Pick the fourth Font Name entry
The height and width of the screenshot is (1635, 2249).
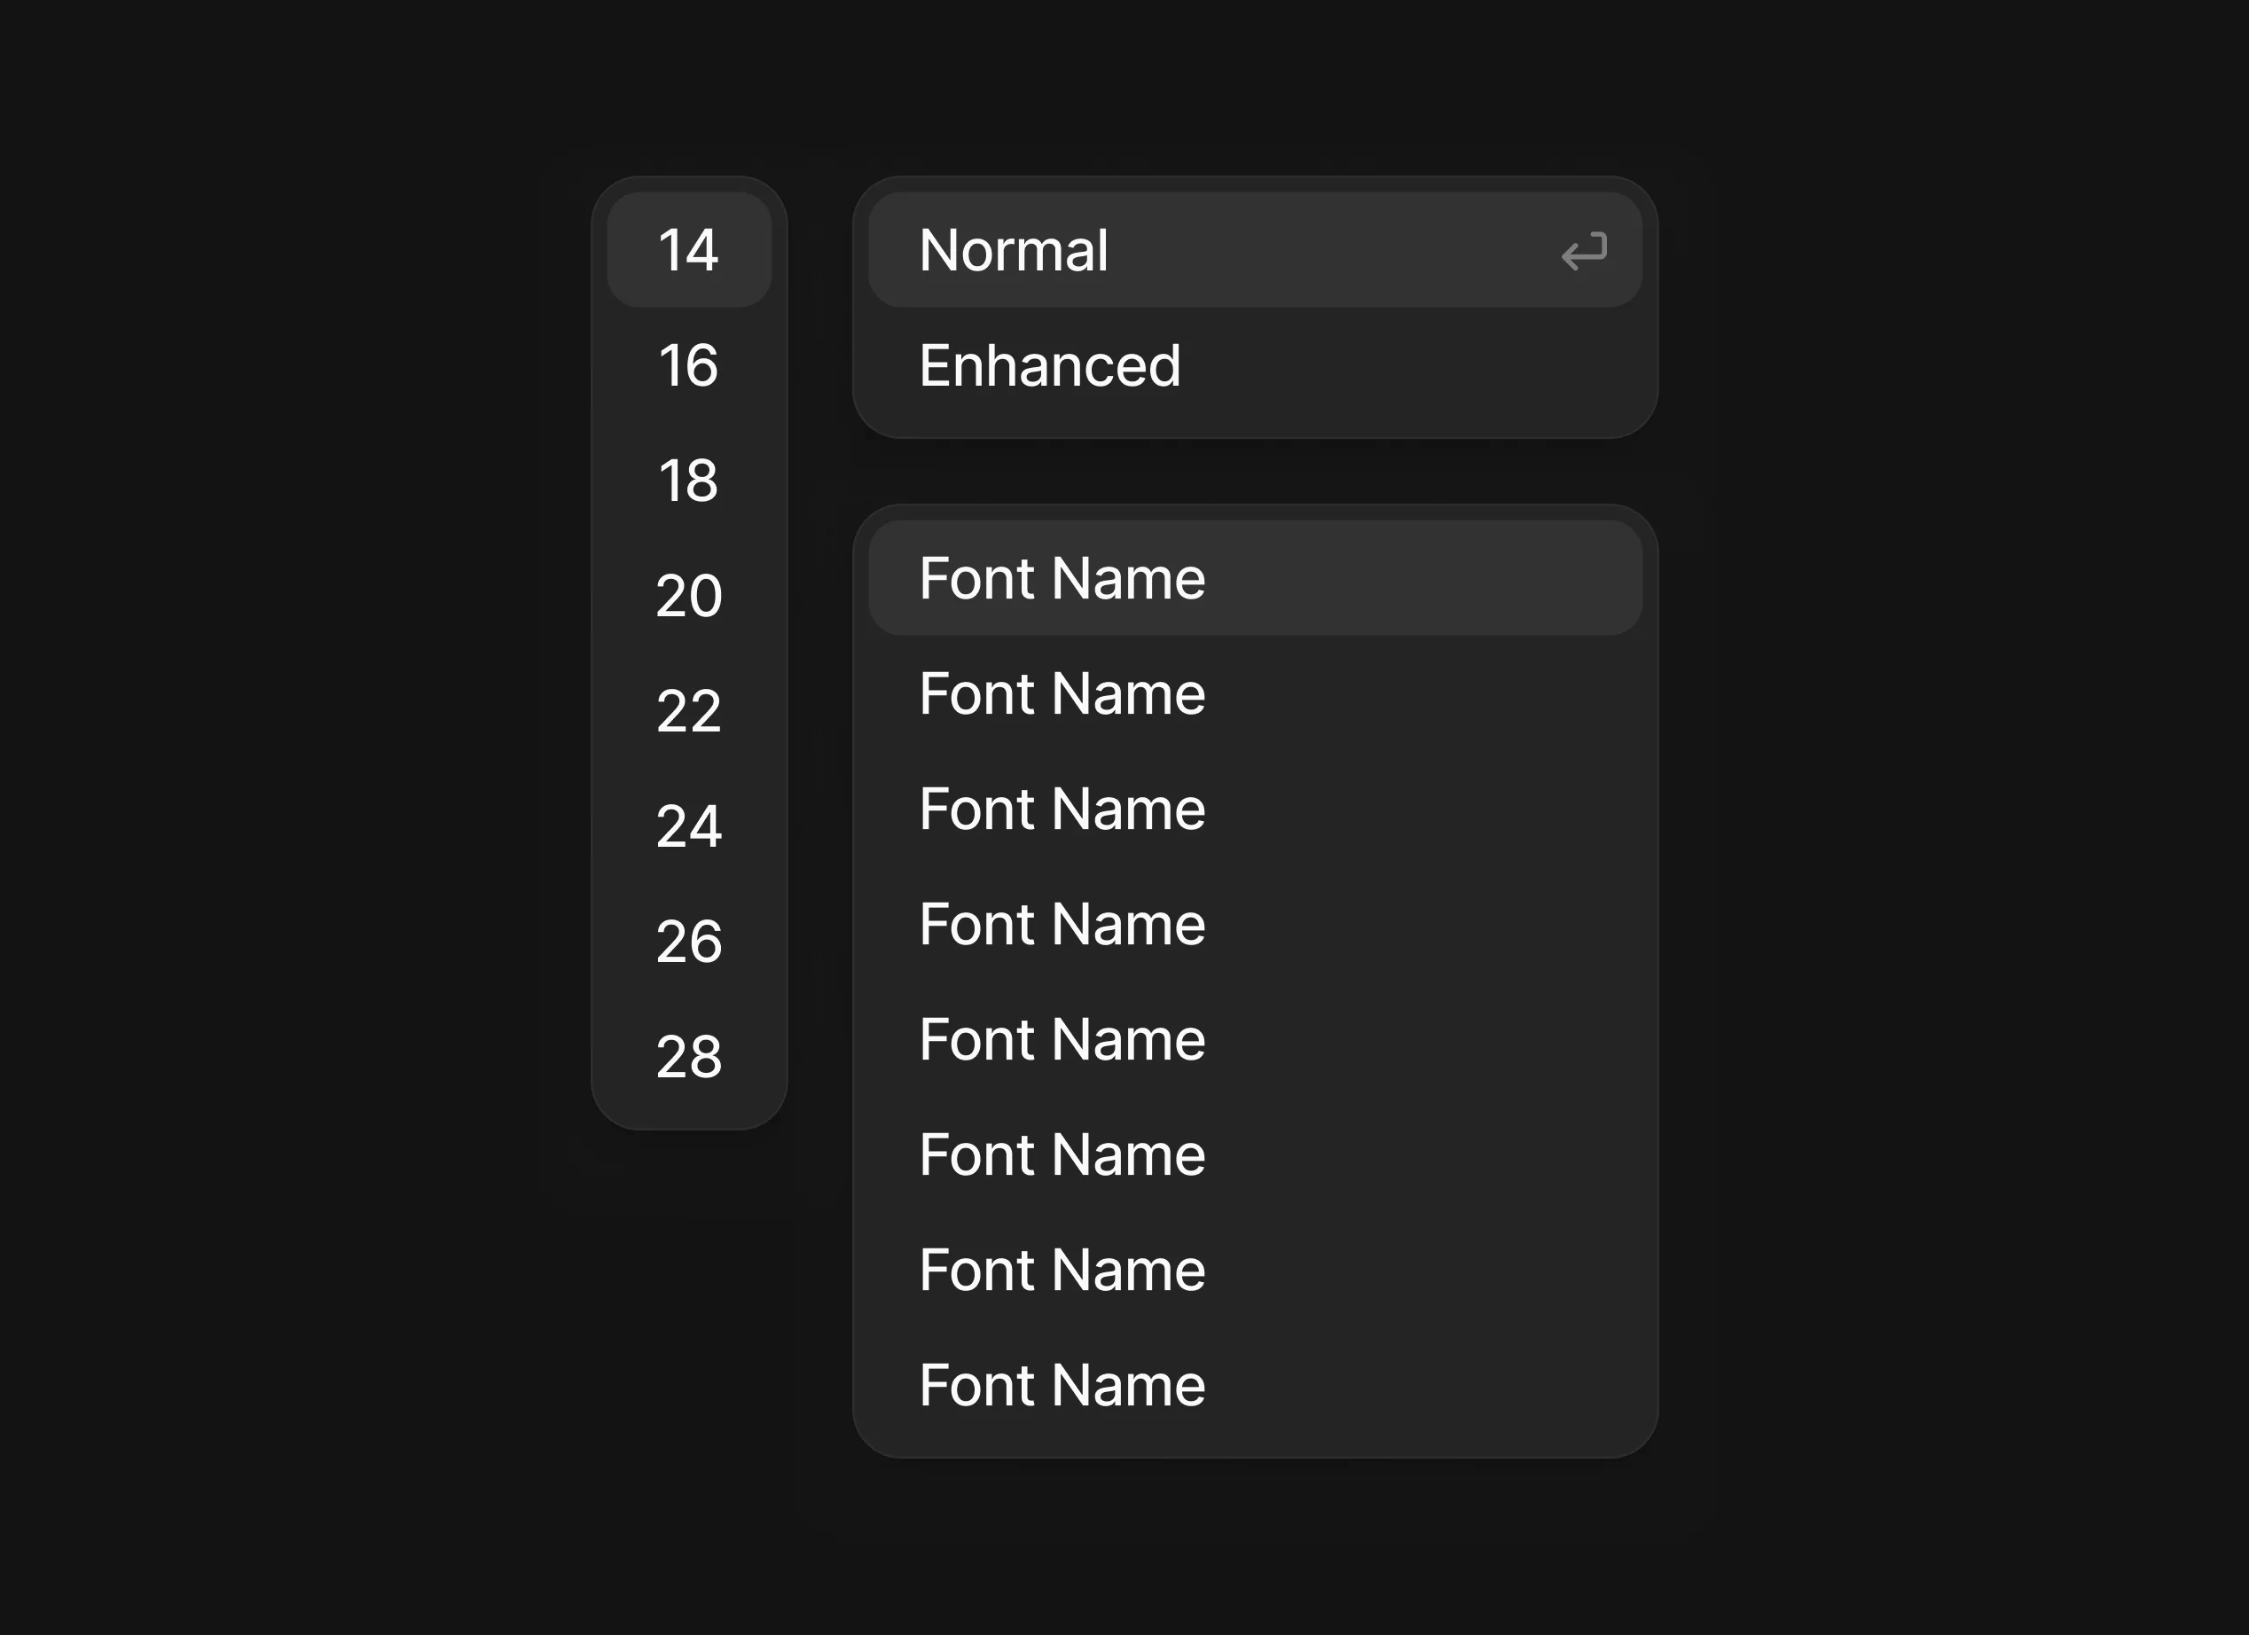coord(1061,923)
